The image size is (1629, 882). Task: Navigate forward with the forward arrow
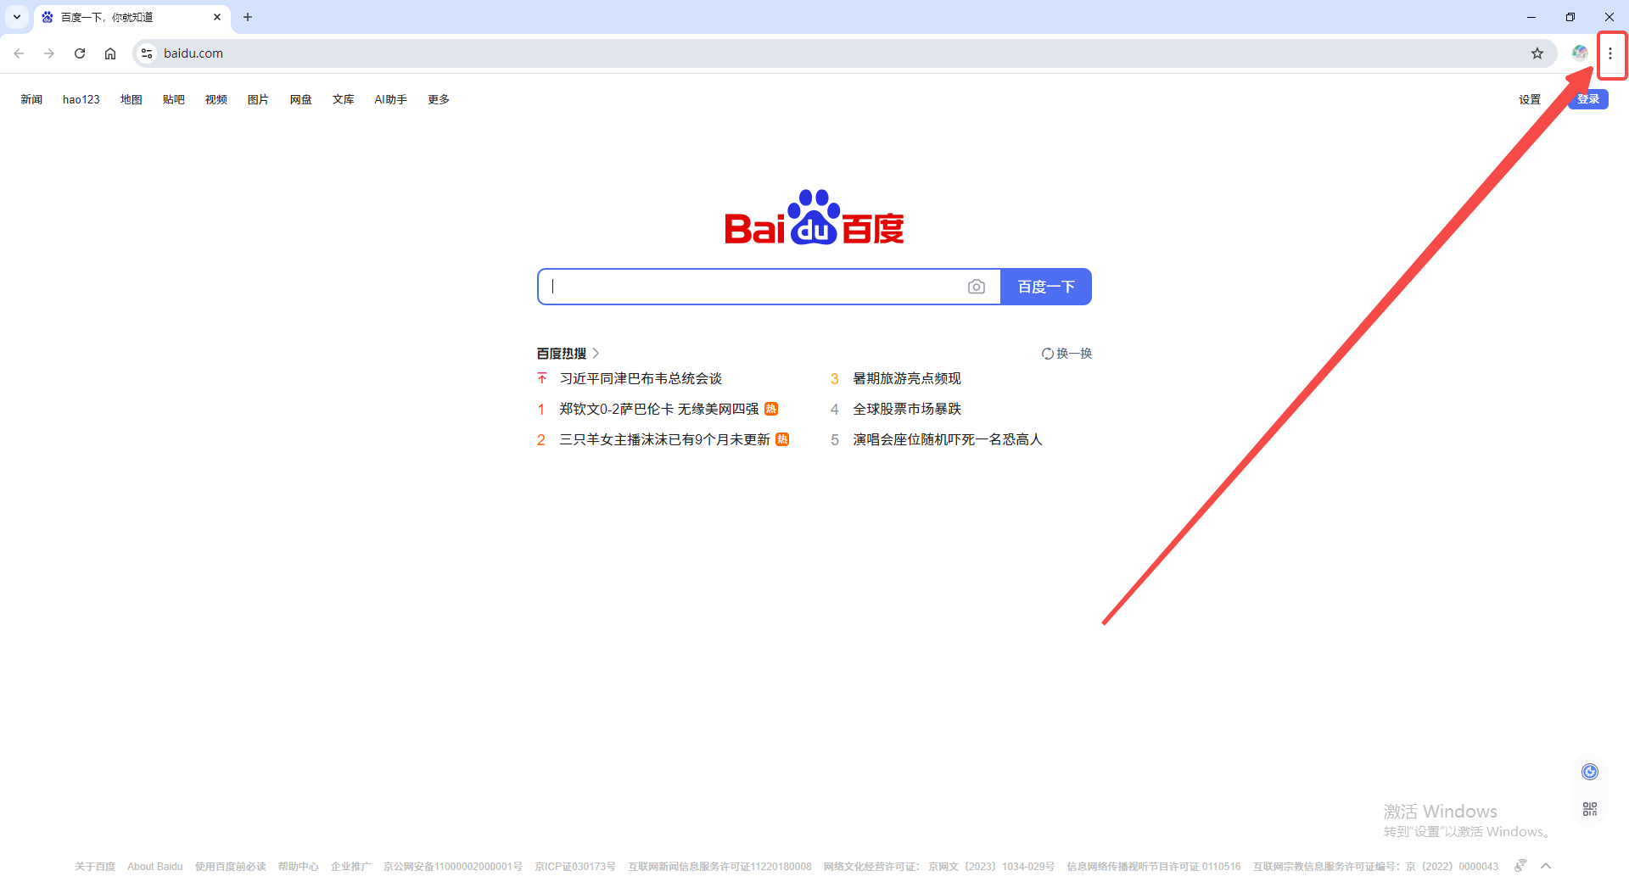click(x=49, y=53)
